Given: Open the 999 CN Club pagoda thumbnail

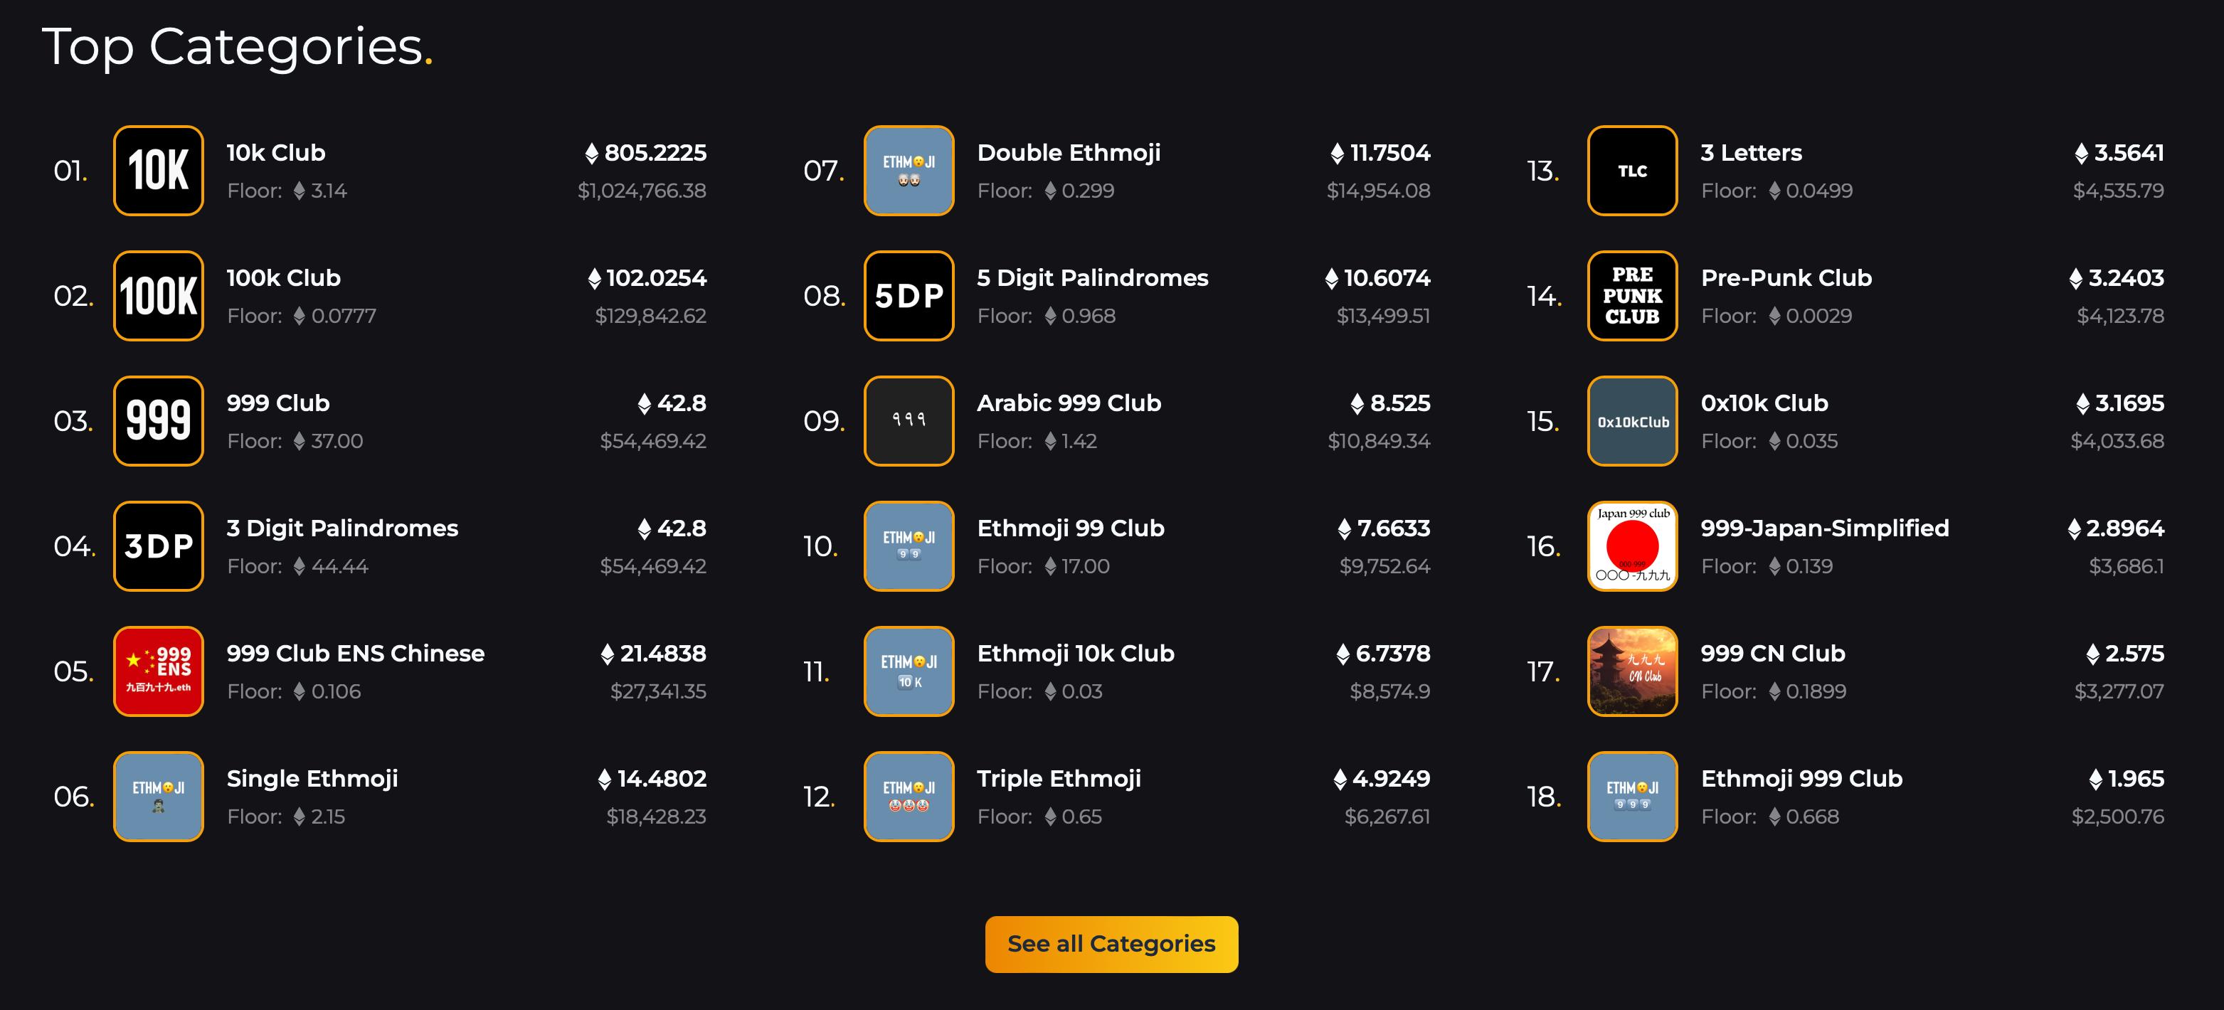Looking at the screenshot, I should (x=1633, y=671).
